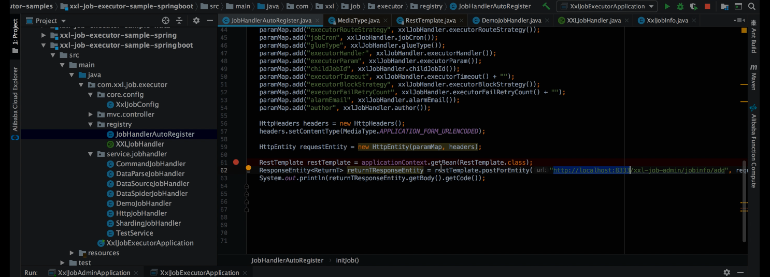The width and height of the screenshot is (770, 277).
Task: Open Run panel settings gear
Action: click(x=726, y=272)
